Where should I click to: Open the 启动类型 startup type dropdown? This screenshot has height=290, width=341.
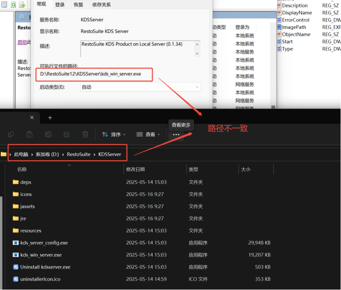coord(140,87)
